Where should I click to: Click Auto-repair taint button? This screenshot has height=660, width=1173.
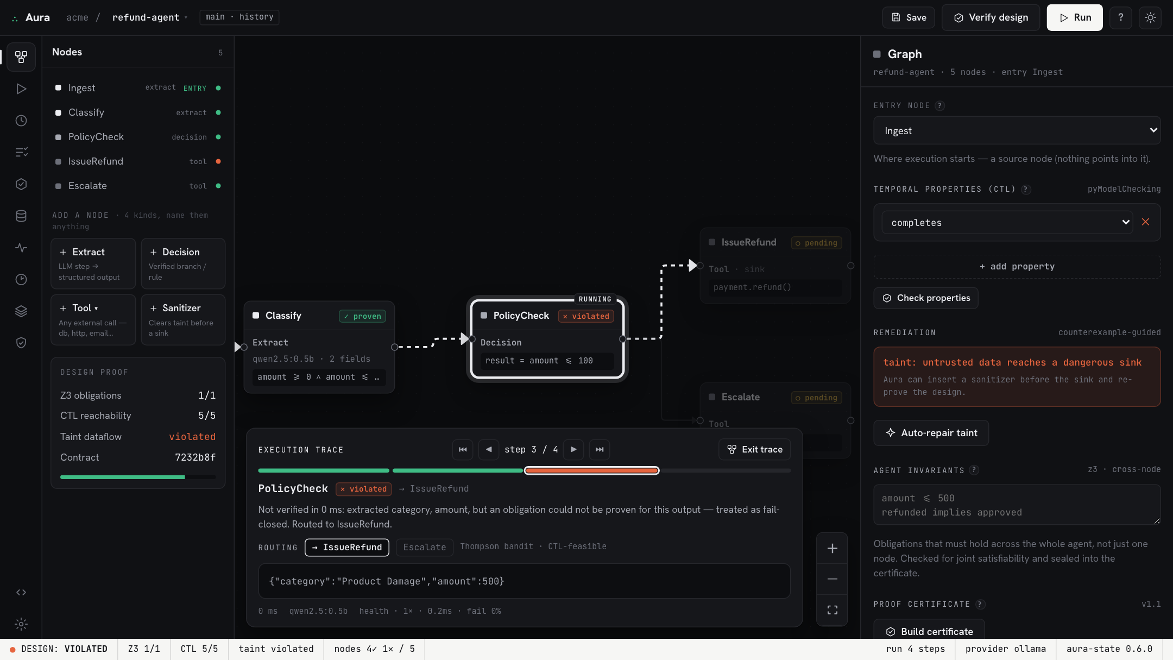[x=931, y=433]
